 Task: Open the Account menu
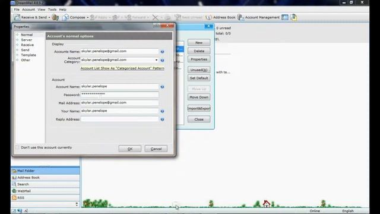click(28, 10)
